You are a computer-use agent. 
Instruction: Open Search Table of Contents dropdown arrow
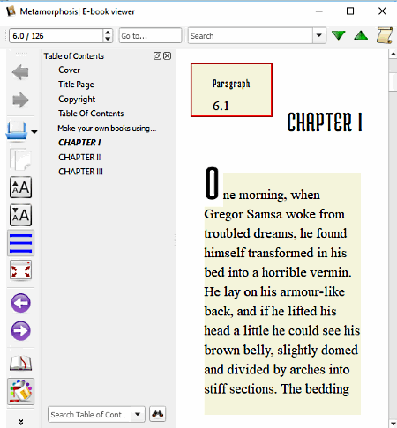point(138,415)
